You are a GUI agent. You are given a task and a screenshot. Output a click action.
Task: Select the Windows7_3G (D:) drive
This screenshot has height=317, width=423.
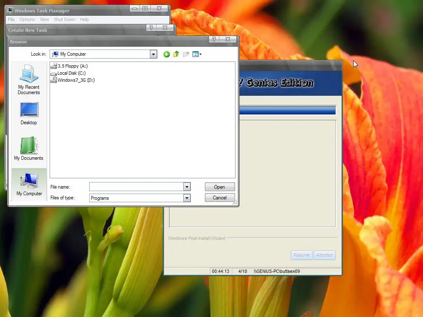tap(73, 80)
